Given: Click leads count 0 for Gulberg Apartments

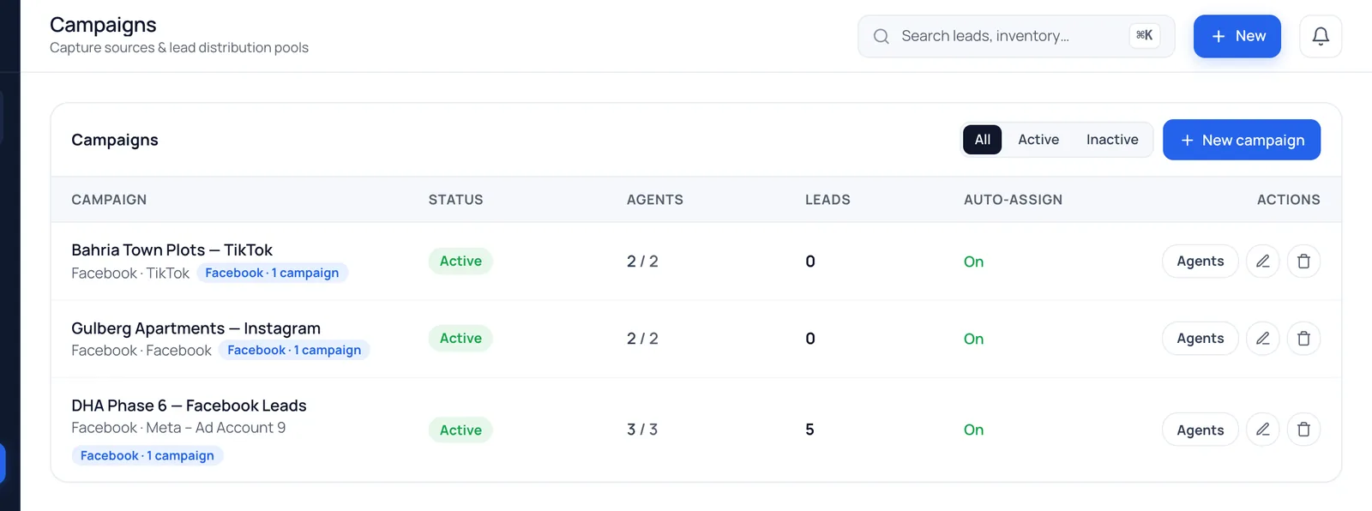Looking at the screenshot, I should pyautogui.click(x=810, y=339).
